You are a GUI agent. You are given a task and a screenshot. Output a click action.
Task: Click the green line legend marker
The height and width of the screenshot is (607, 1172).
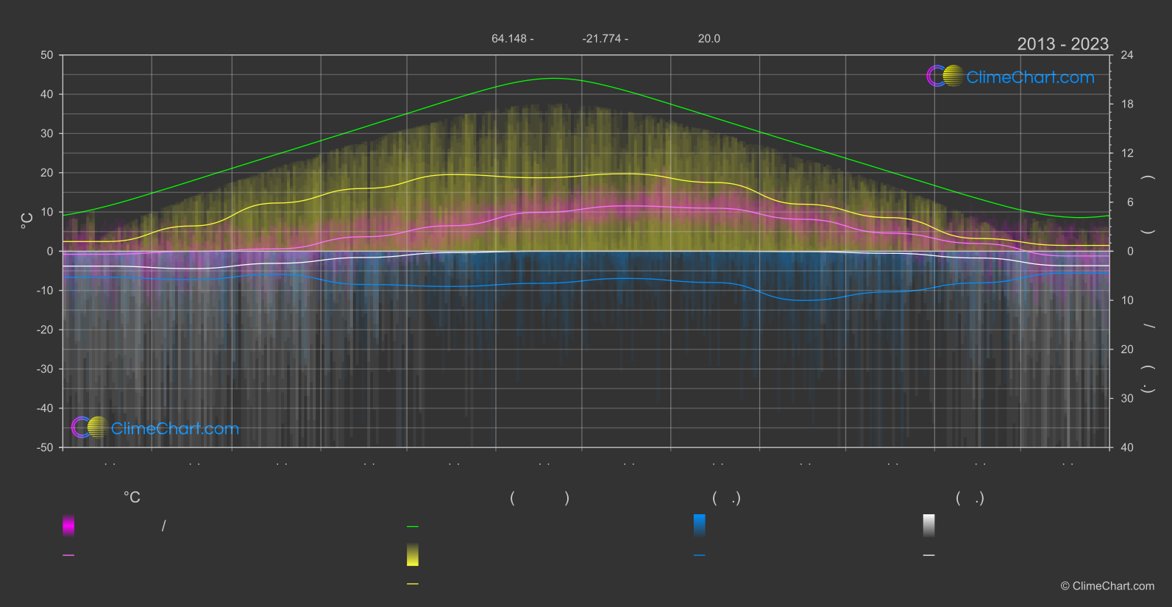click(x=413, y=527)
